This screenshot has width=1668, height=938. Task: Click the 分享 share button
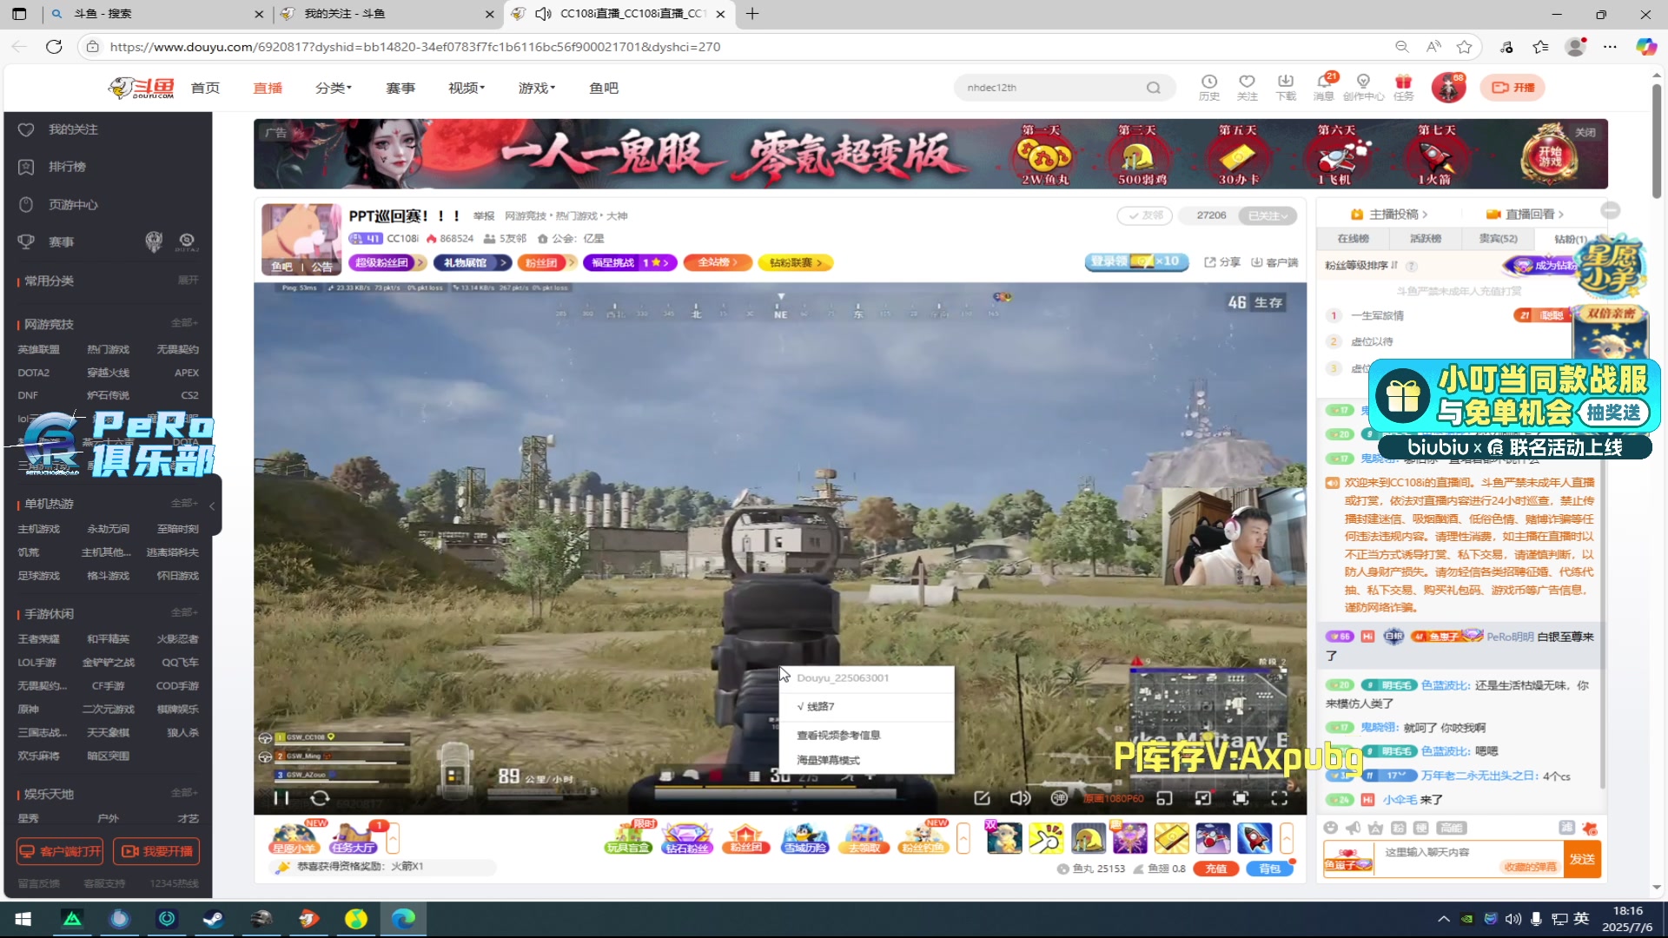tap(1222, 262)
